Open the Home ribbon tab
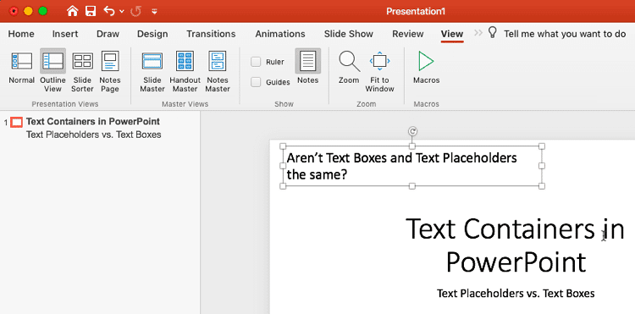The width and height of the screenshot is (635, 314). click(x=21, y=34)
